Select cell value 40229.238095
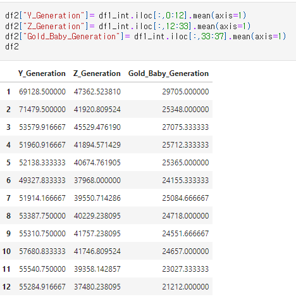This screenshot has width=296, height=299. [97, 216]
